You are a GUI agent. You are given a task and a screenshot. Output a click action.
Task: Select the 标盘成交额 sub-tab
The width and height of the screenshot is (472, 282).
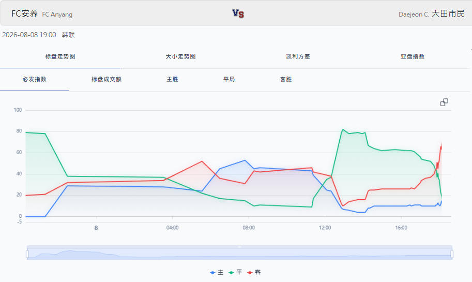click(x=106, y=79)
